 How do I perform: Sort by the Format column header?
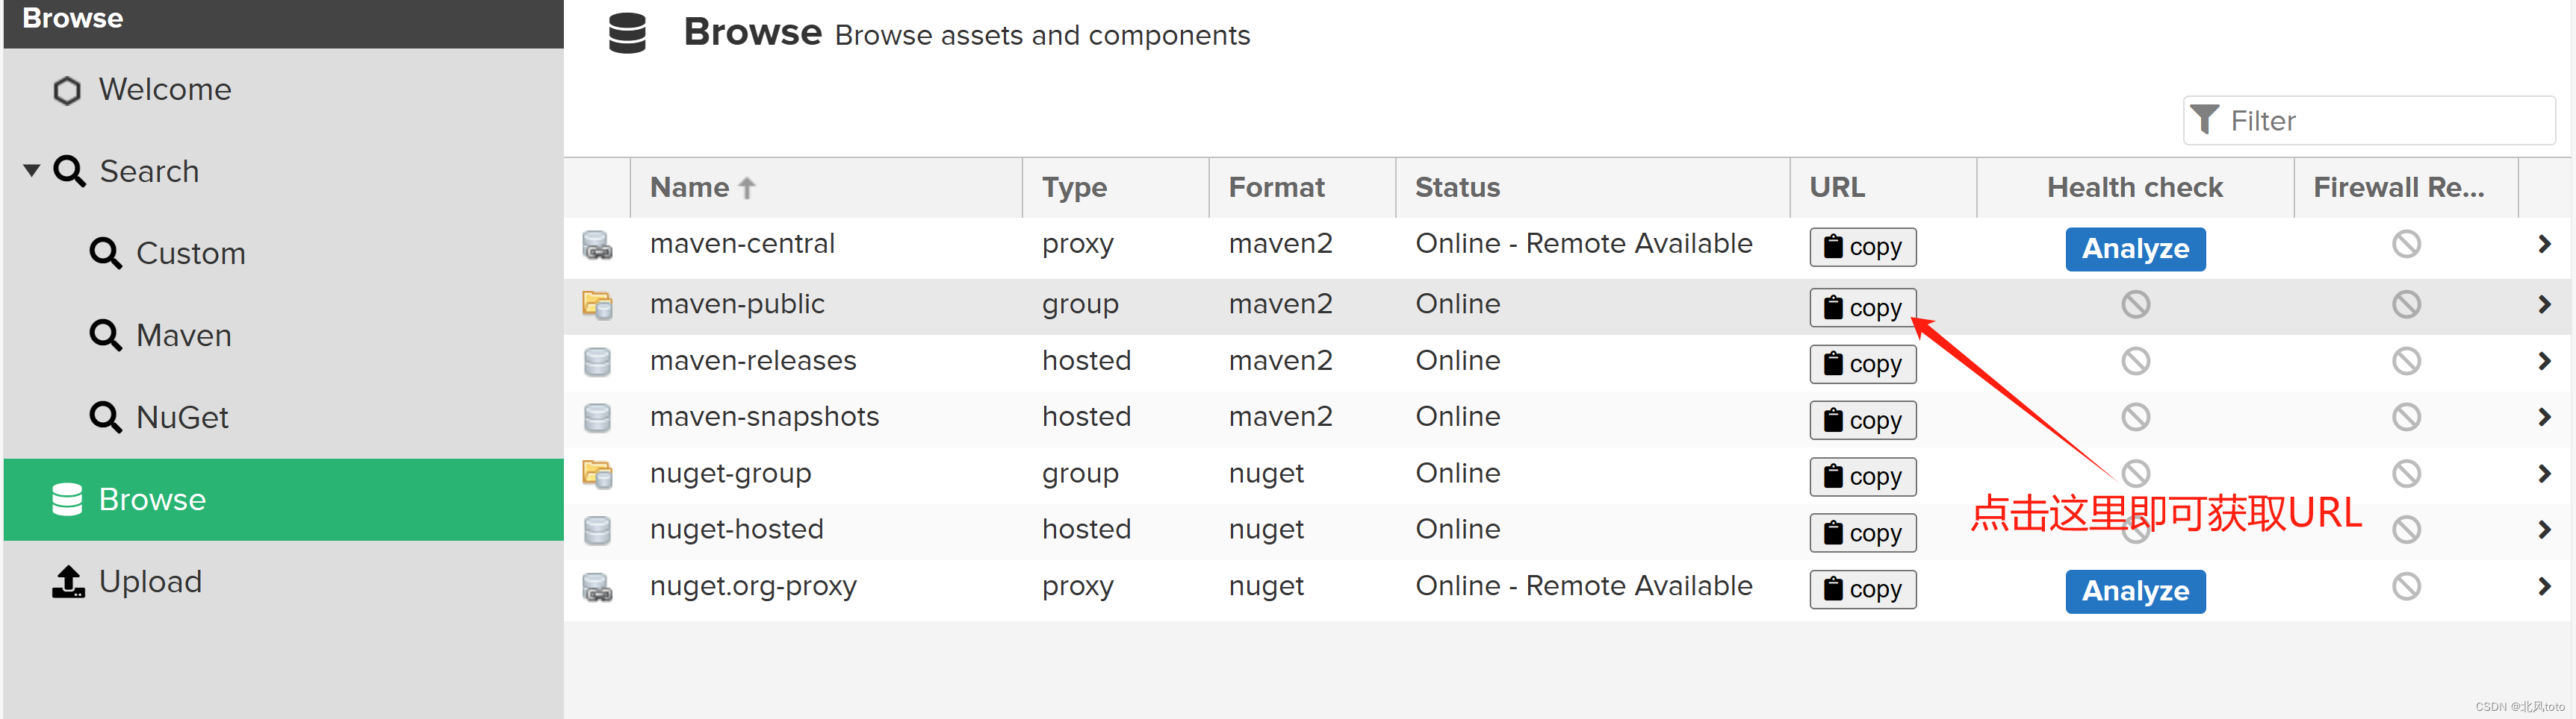(x=1302, y=188)
